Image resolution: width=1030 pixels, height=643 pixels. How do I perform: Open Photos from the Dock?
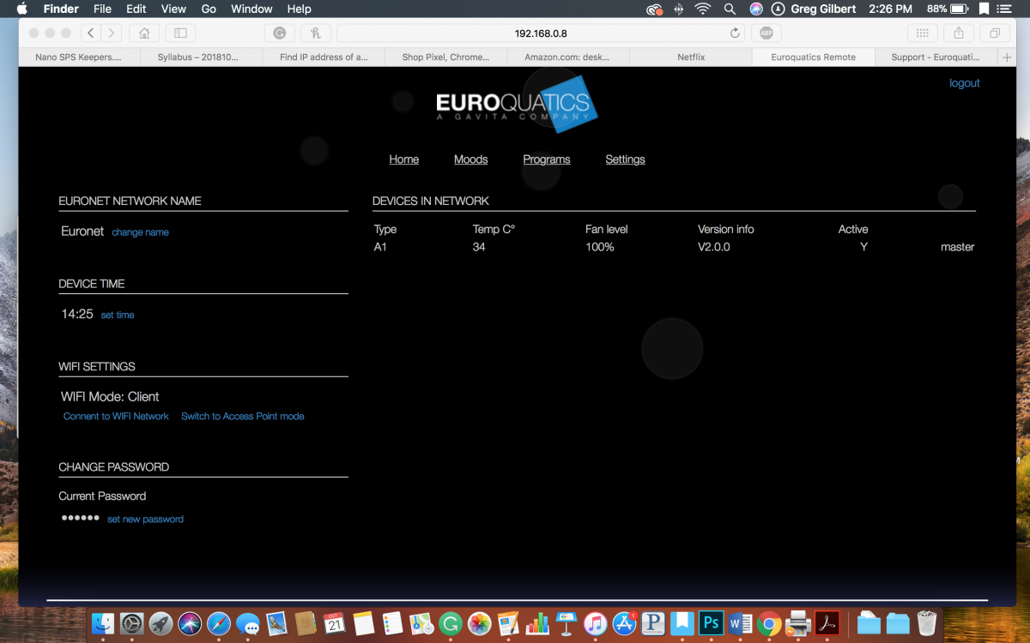click(x=480, y=622)
